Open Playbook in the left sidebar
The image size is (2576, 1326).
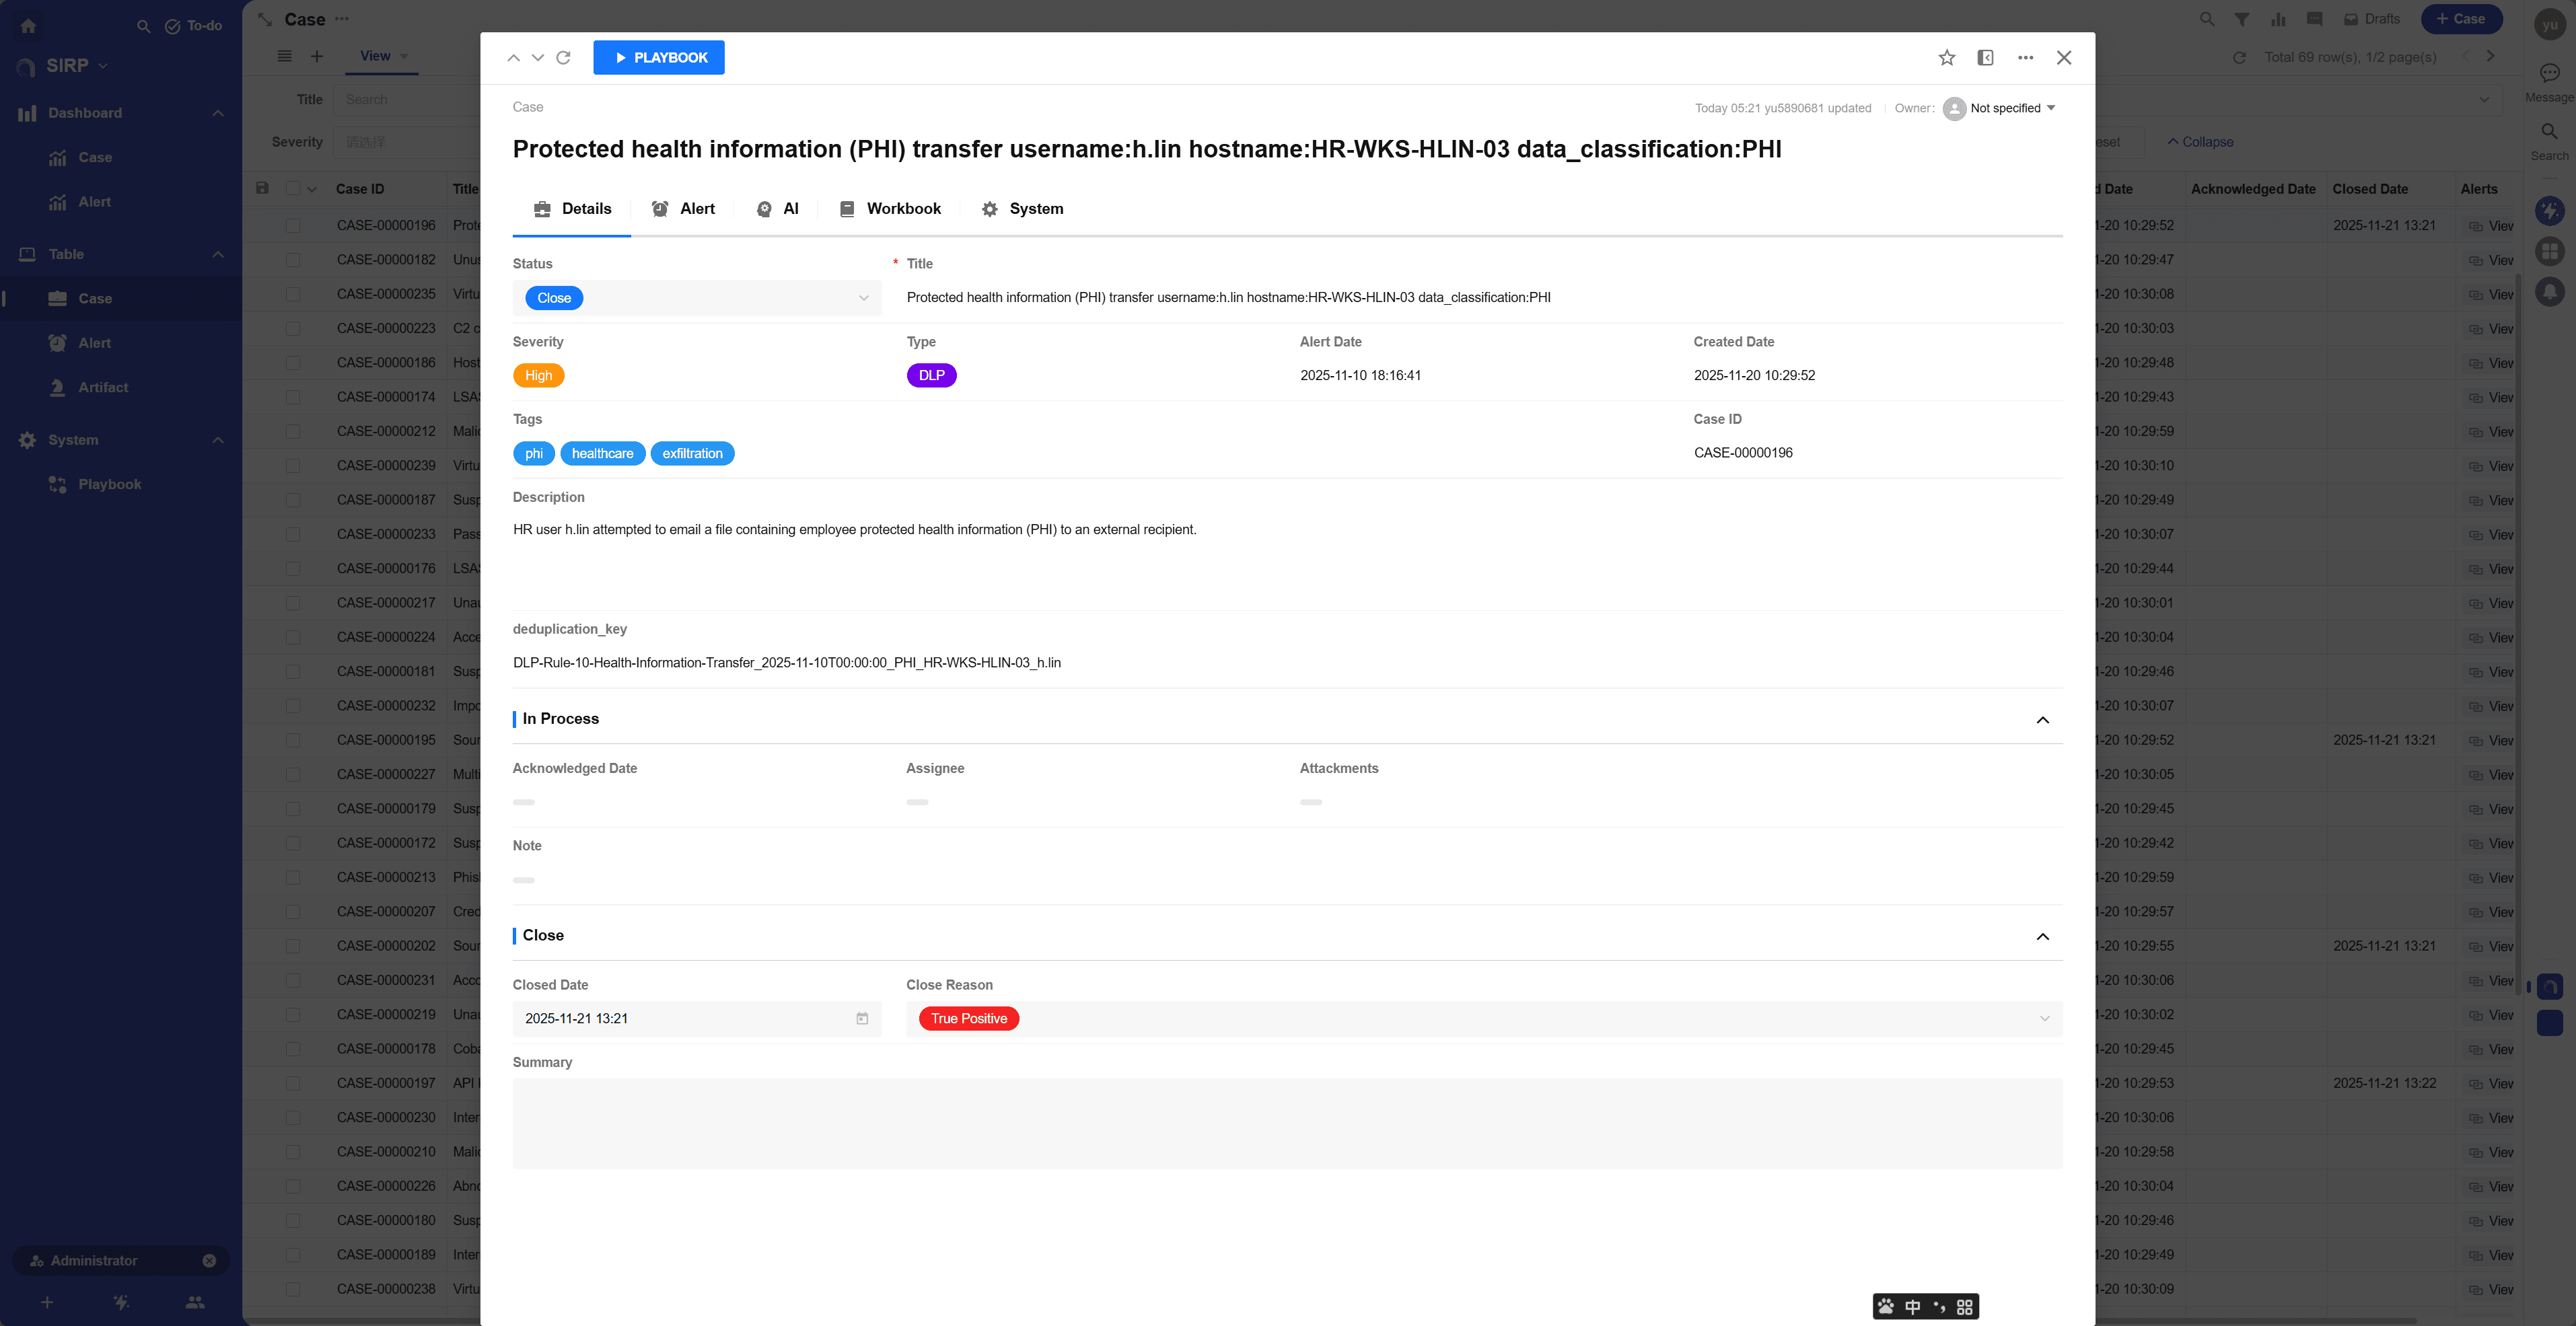pyautogui.click(x=109, y=484)
